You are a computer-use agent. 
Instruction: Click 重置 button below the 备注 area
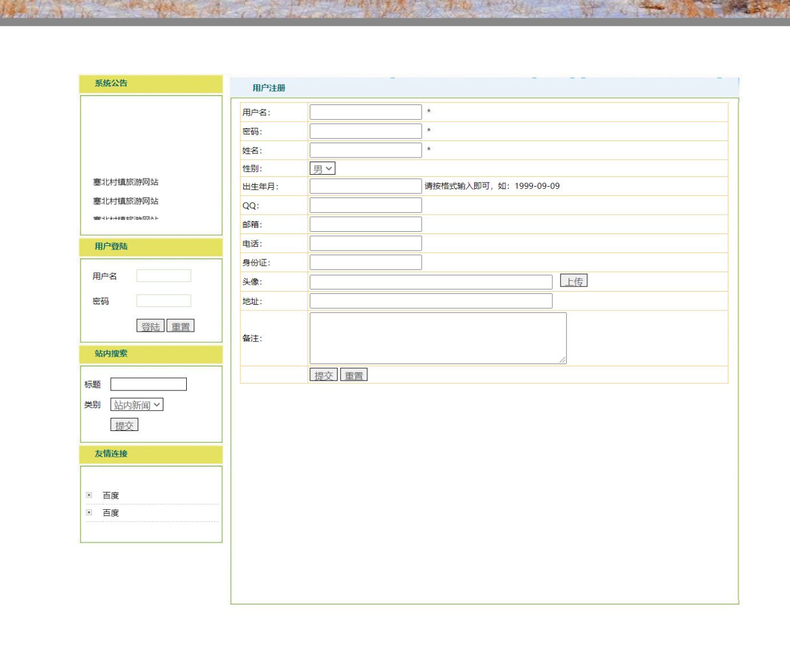(x=354, y=375)
